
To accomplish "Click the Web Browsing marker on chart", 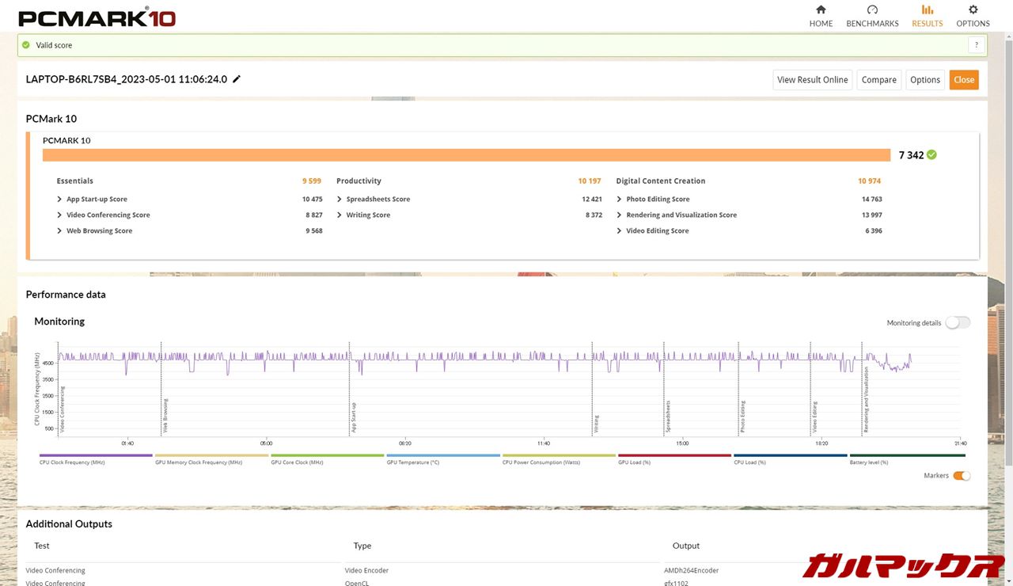I will [165, 416].
